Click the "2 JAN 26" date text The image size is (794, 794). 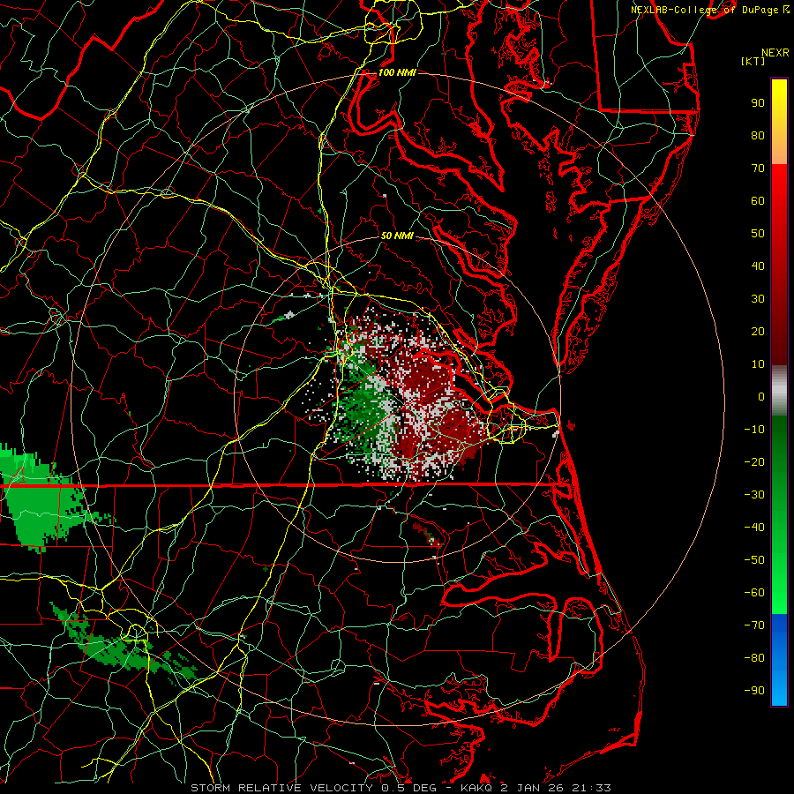(533, 788)
